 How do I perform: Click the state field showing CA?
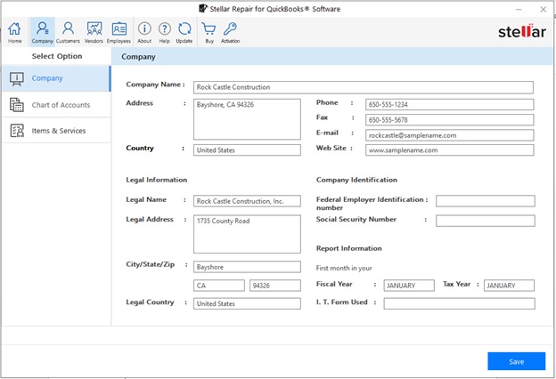coord(219,285)
